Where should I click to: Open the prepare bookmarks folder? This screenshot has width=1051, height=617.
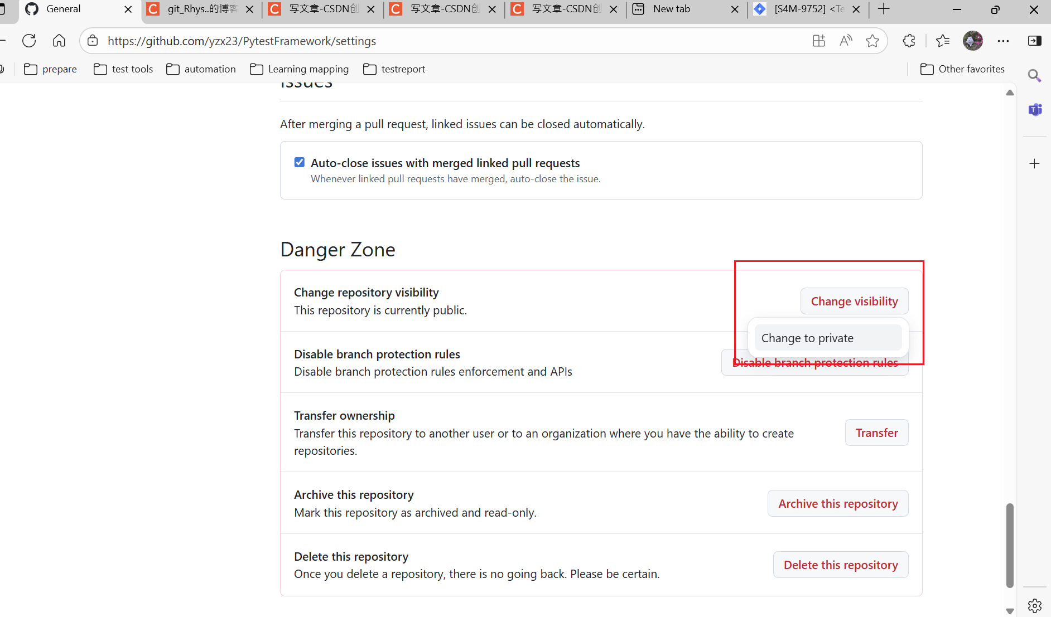click(x=51, y=69)
